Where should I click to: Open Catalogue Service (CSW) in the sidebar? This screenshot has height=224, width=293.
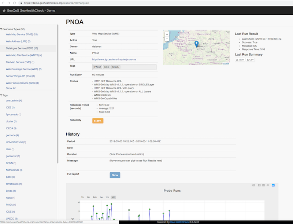click(22, 48)
